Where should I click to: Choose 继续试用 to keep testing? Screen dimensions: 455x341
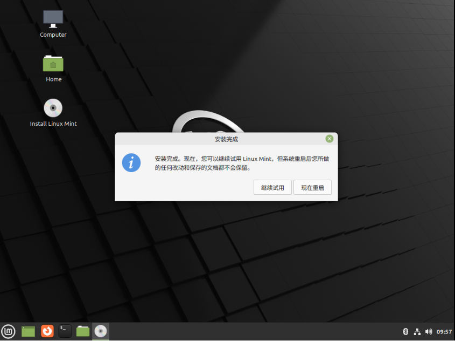[272, 187]
